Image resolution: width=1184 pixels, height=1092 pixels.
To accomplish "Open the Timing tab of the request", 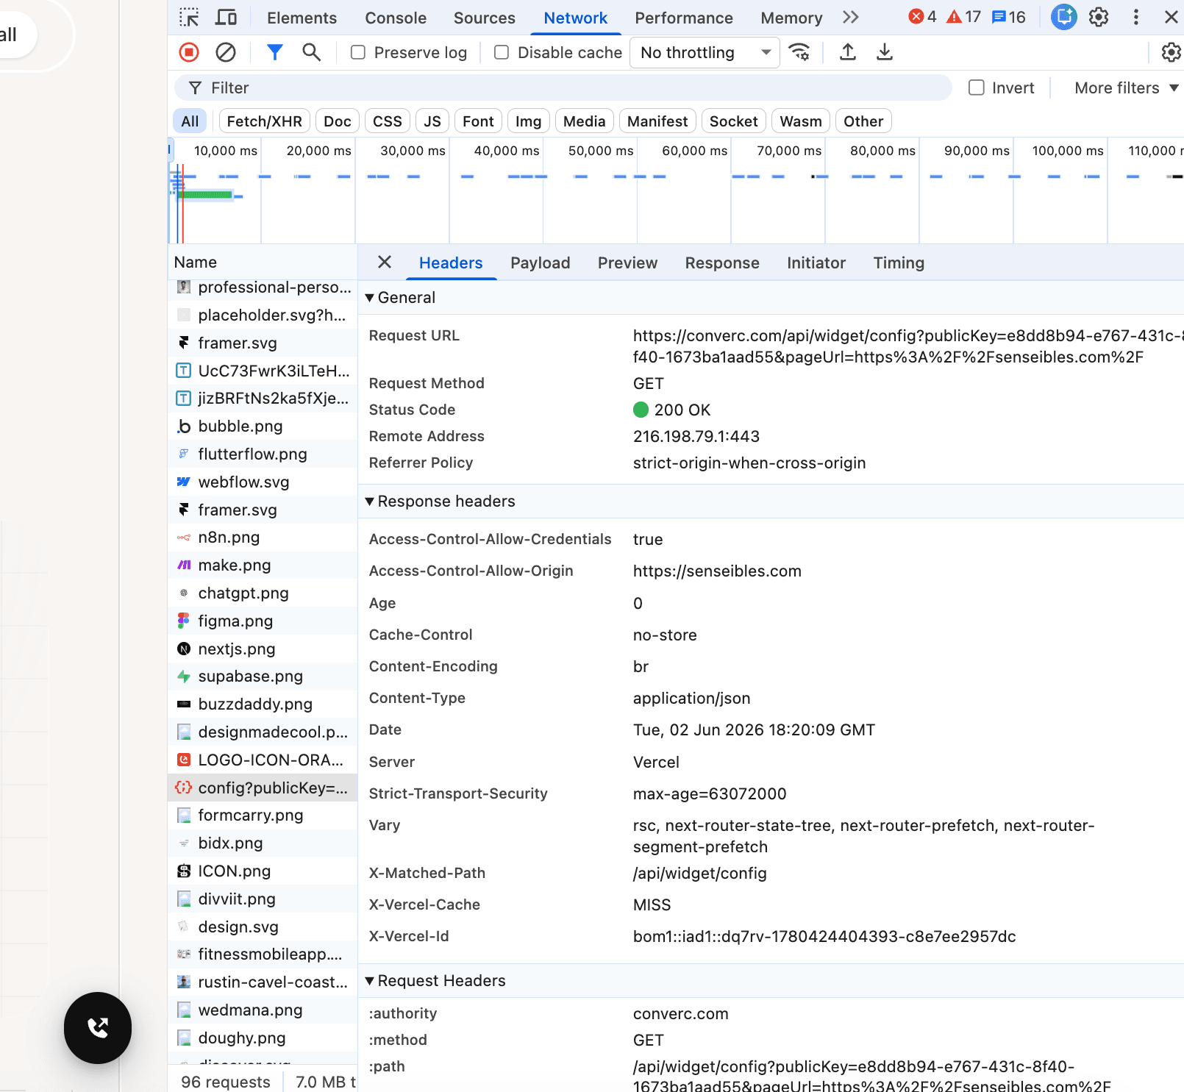I will pos(899,263).
